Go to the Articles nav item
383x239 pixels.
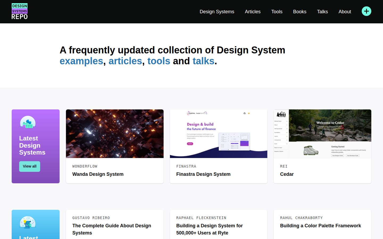pos(253,12)
